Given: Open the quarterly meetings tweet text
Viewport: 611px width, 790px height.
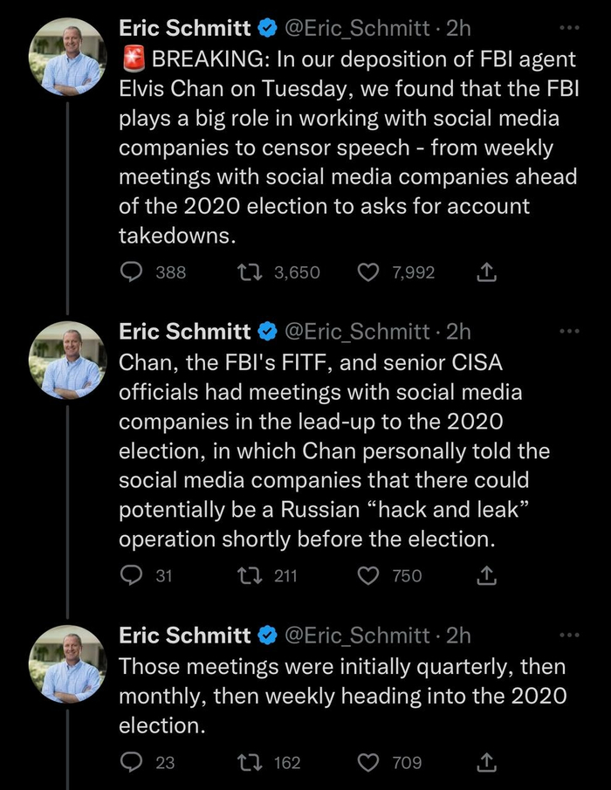Looking at the screenshot, I should click(342, 696).
